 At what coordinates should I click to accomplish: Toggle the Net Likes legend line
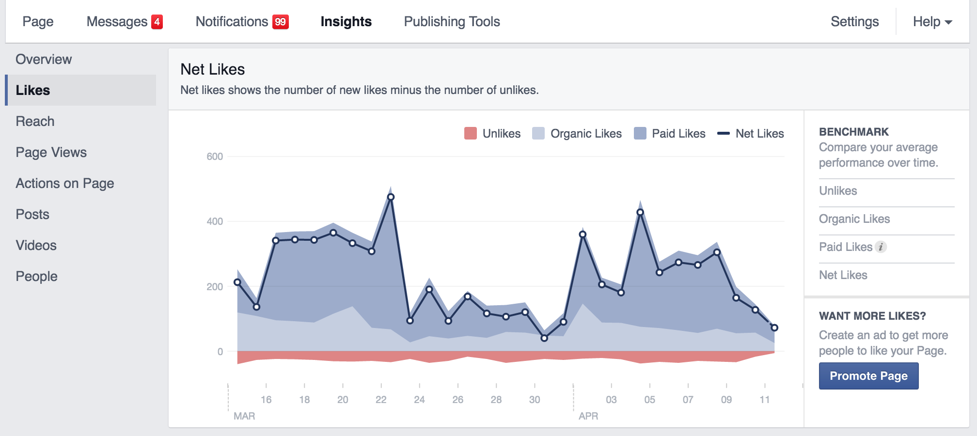click(724, 134)
